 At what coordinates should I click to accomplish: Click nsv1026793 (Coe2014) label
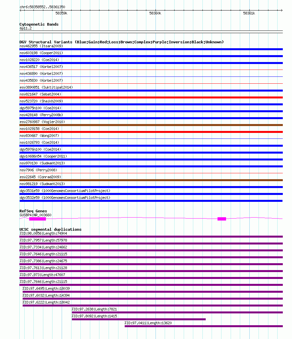[x=39, y=143]
